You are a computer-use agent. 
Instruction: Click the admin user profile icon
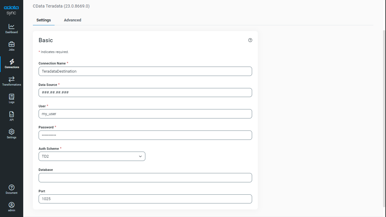click(11, 205)
